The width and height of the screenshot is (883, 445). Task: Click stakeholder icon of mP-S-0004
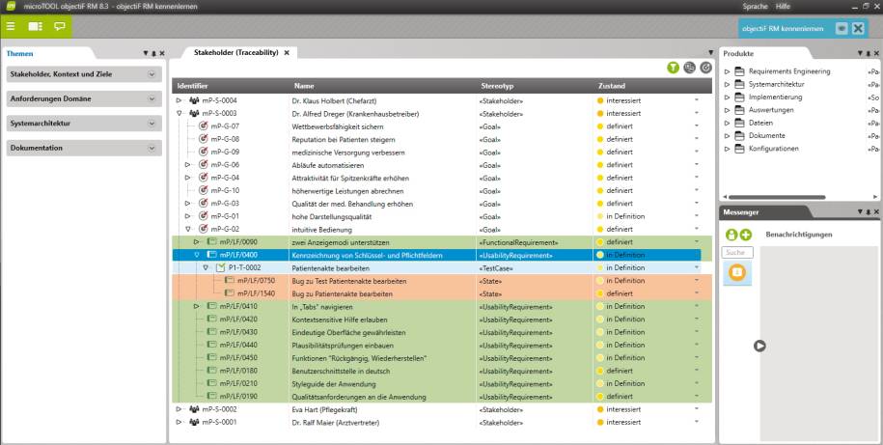tap(194, 100)
